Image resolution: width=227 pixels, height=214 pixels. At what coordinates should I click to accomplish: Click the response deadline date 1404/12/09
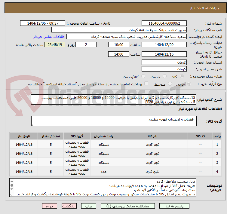click(164, 44)
